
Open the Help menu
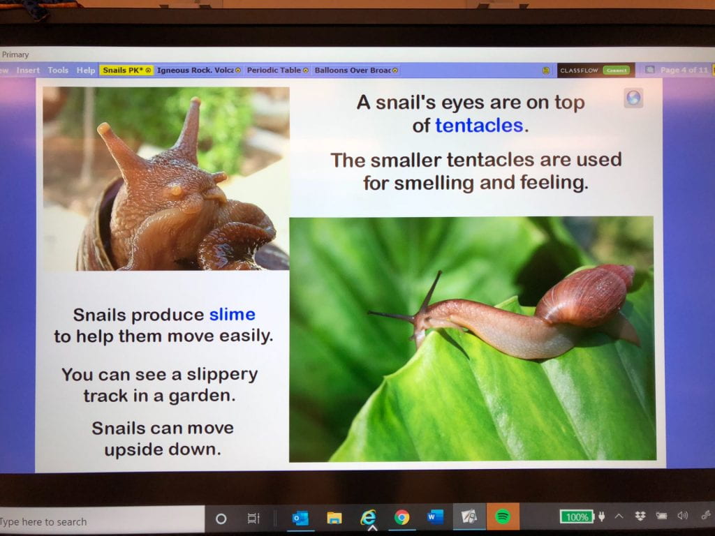click(86, 70)
